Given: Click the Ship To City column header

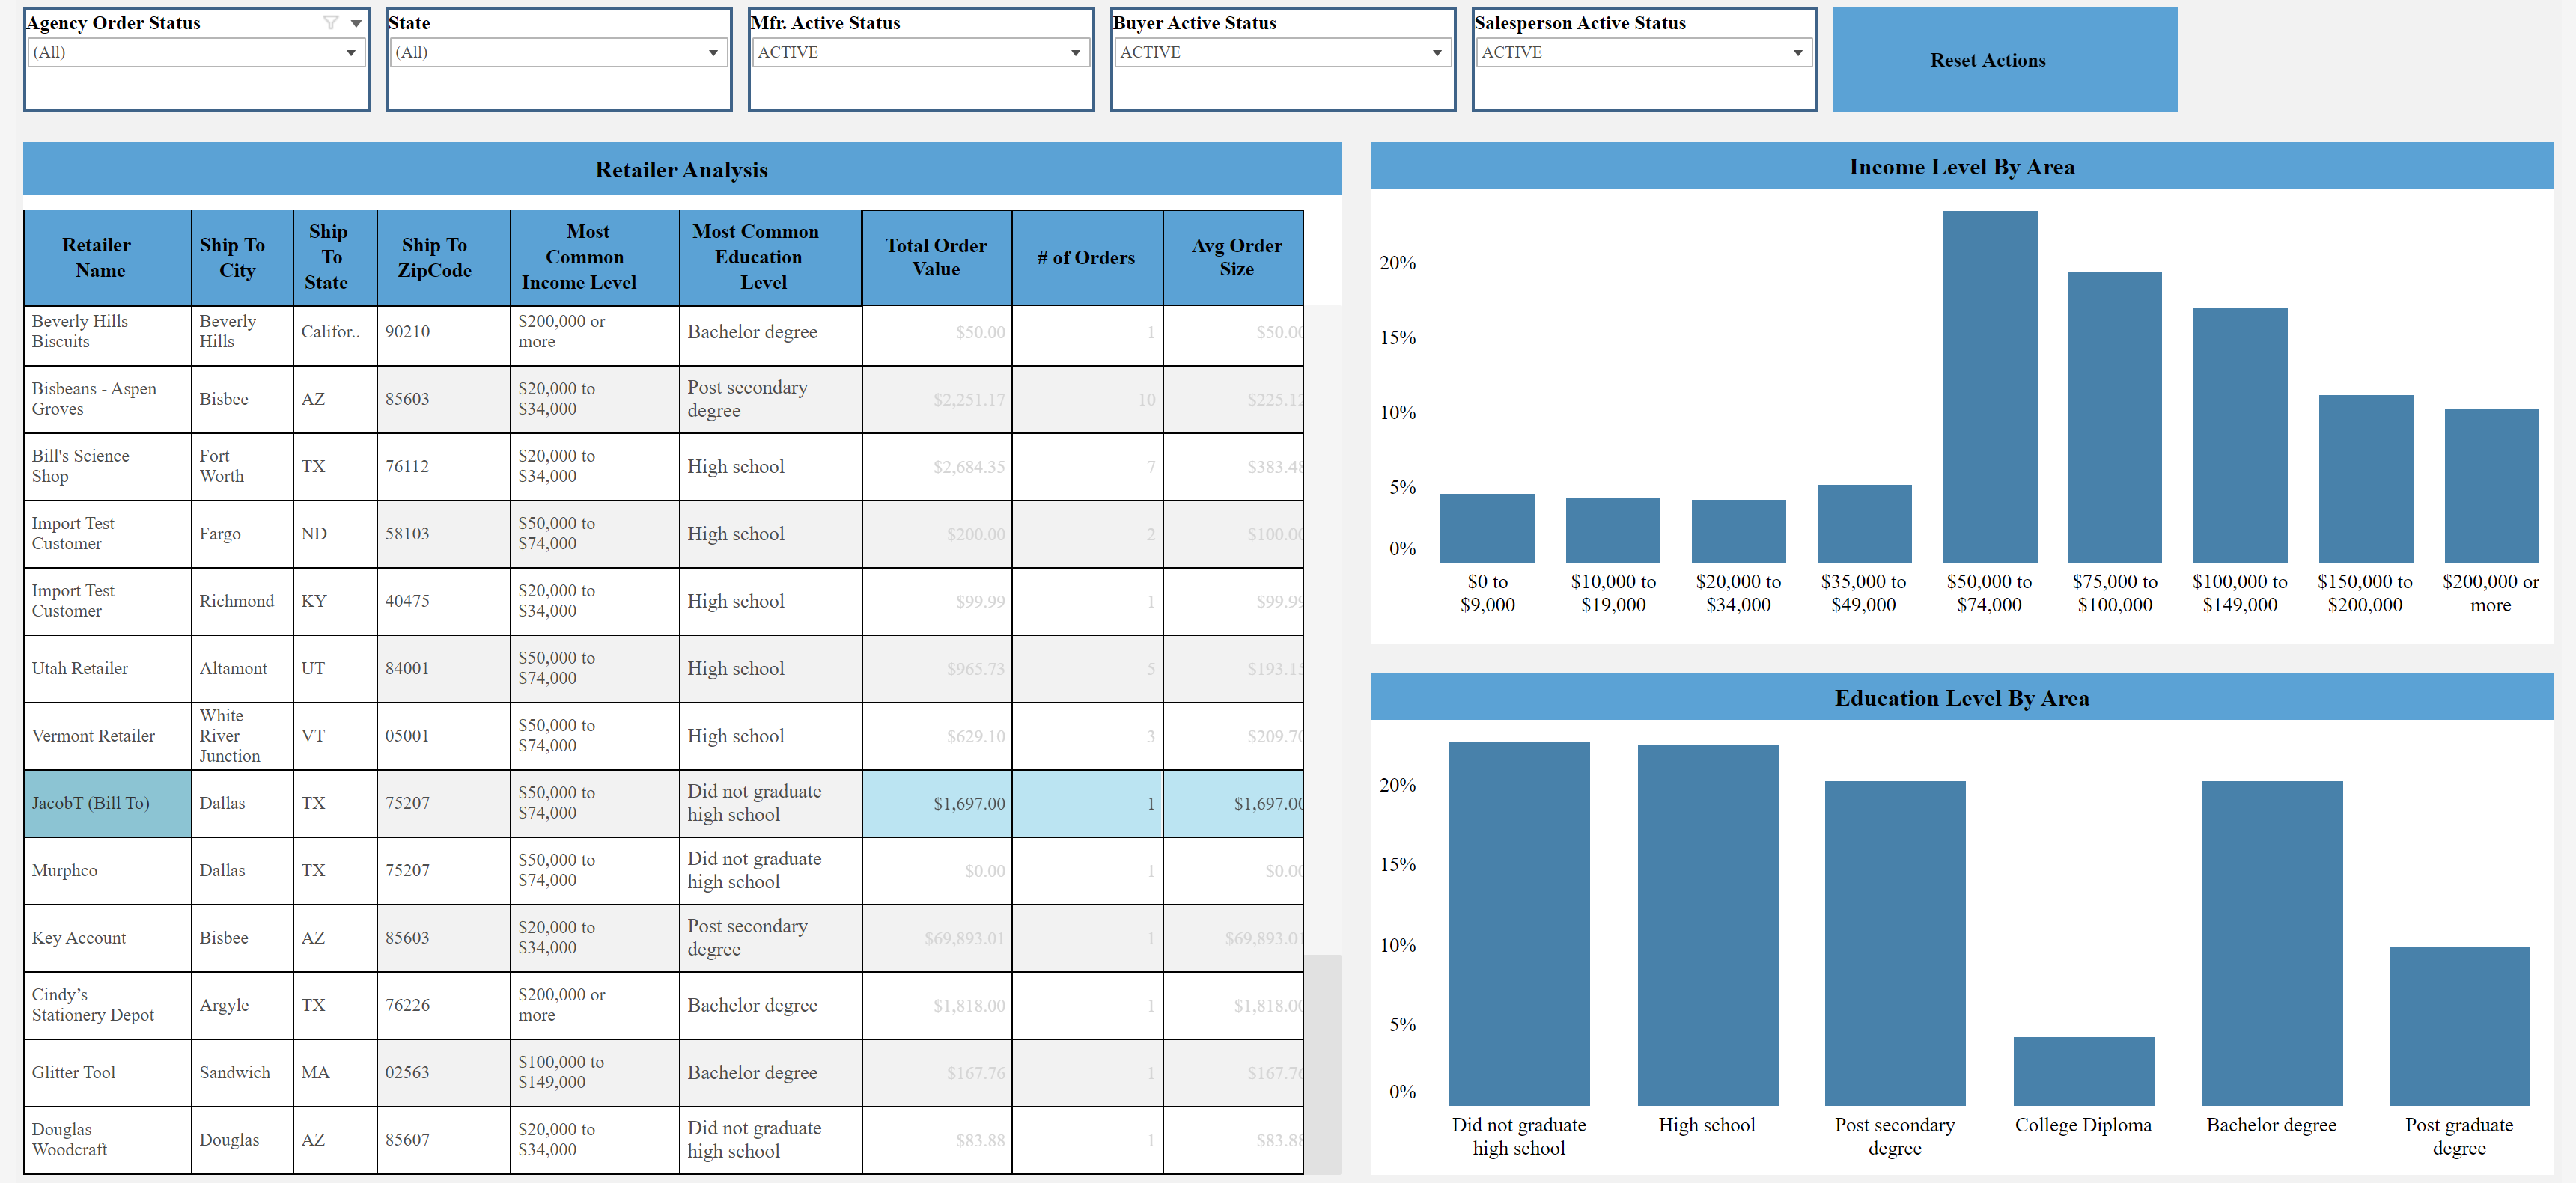Looking at the screenshot, I should pos(242,258).
